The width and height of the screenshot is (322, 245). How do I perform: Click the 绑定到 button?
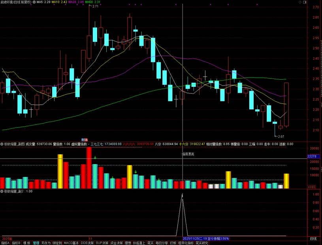pyautogui.click(x=57, y=243)
